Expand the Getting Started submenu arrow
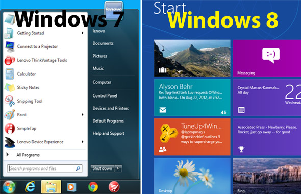Image resolution: width=301 pixels, height=194 pixels. (x=82, y=33)
